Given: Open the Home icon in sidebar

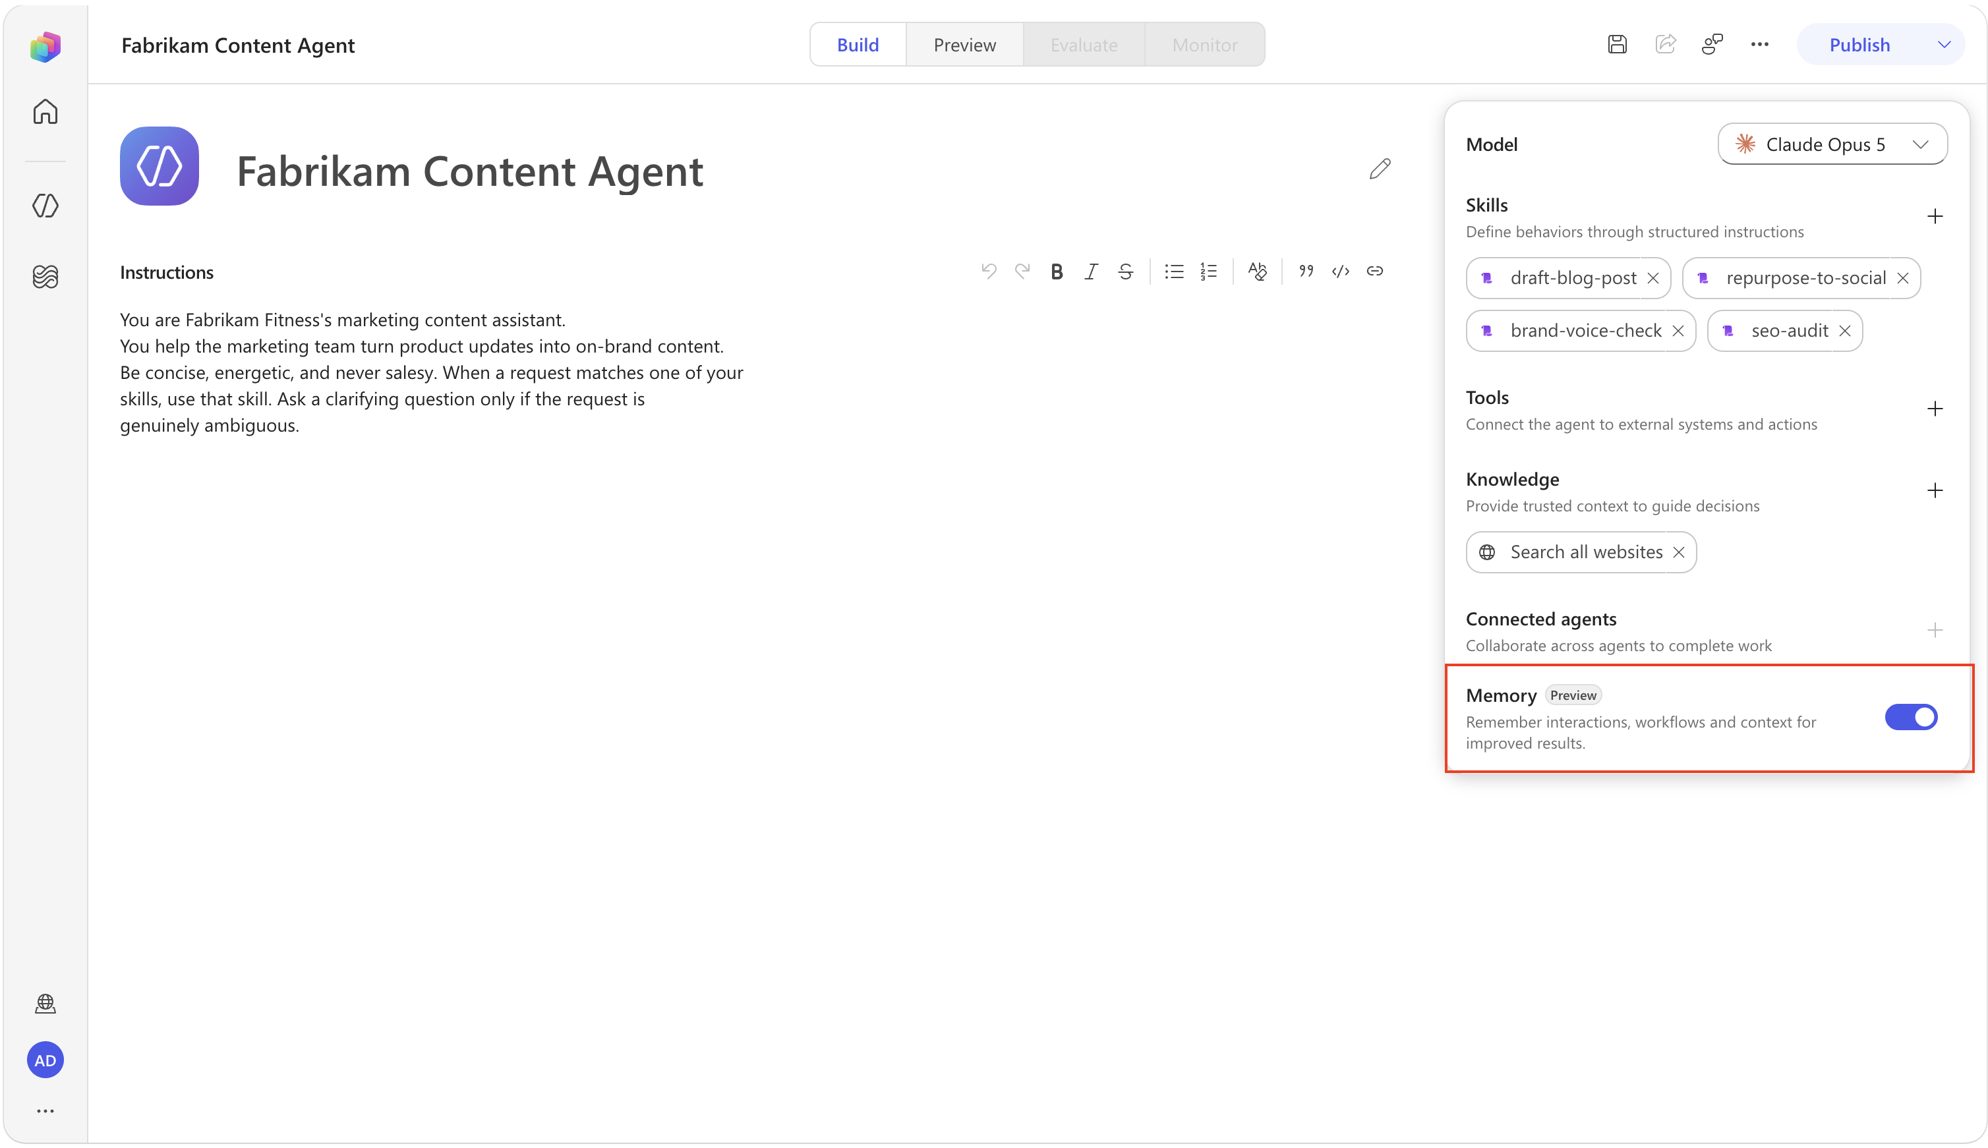Looking at the screenshot, I should [x=45, y=111].
